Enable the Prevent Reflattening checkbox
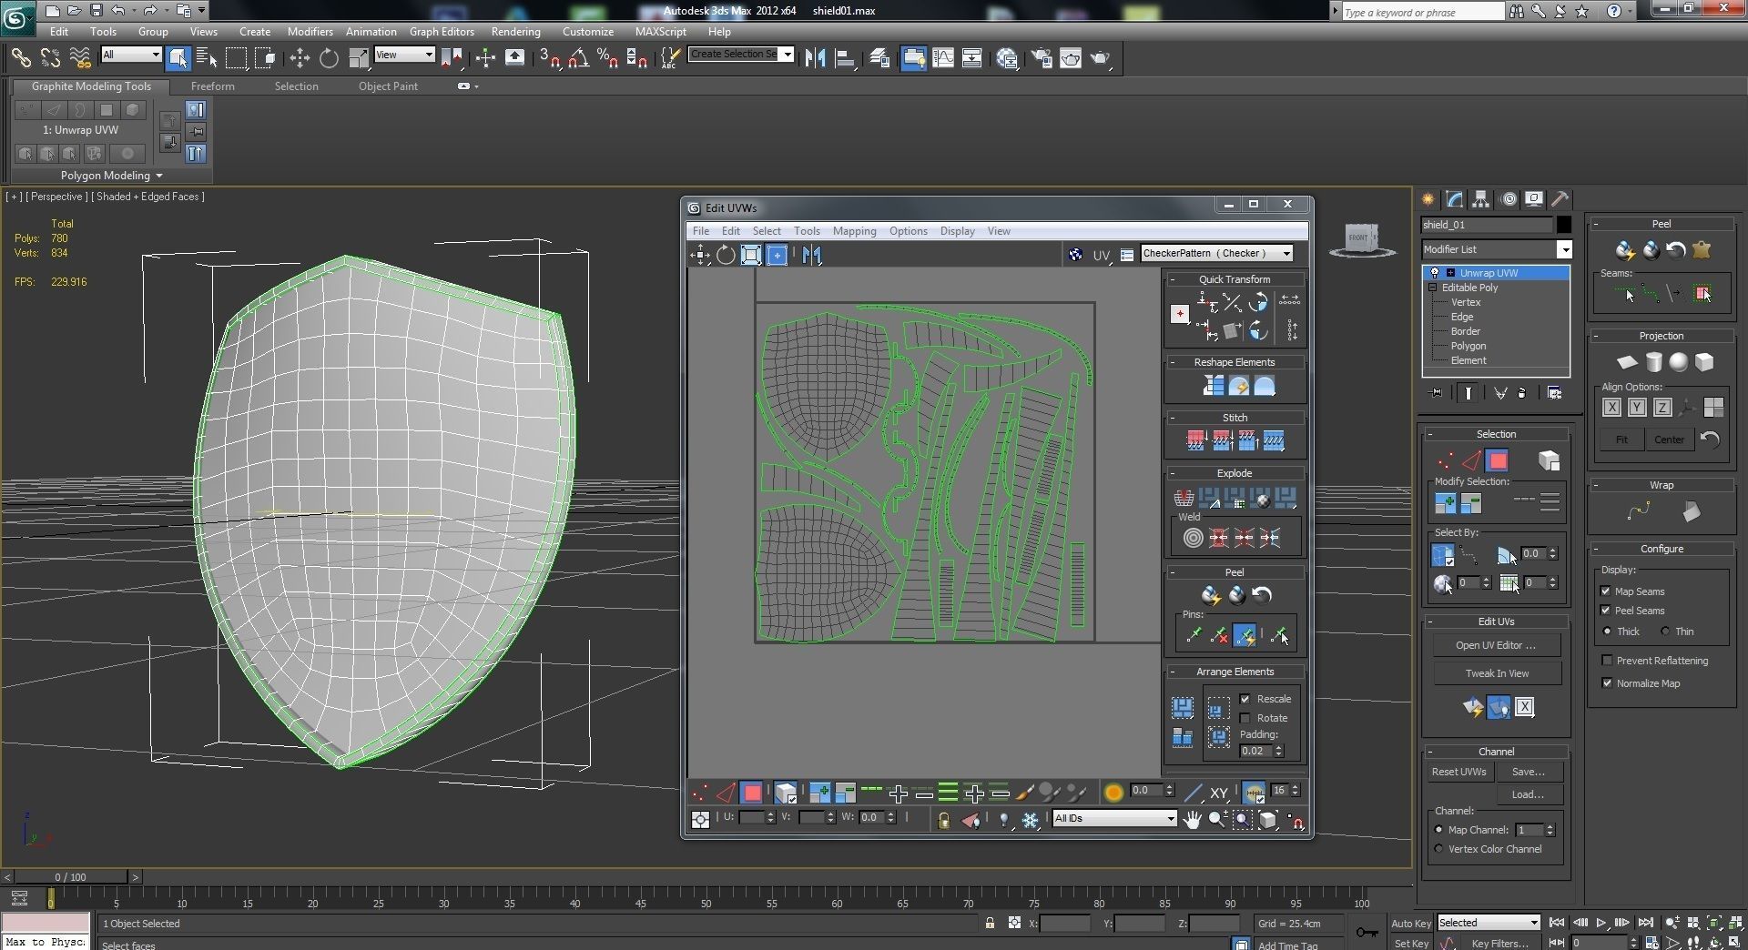Viewport: 1748px width, 950px height. click(1608, 661)
